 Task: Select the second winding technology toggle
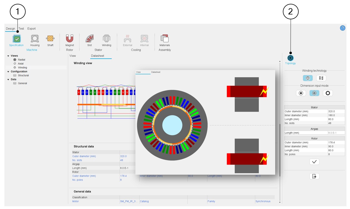321,78
